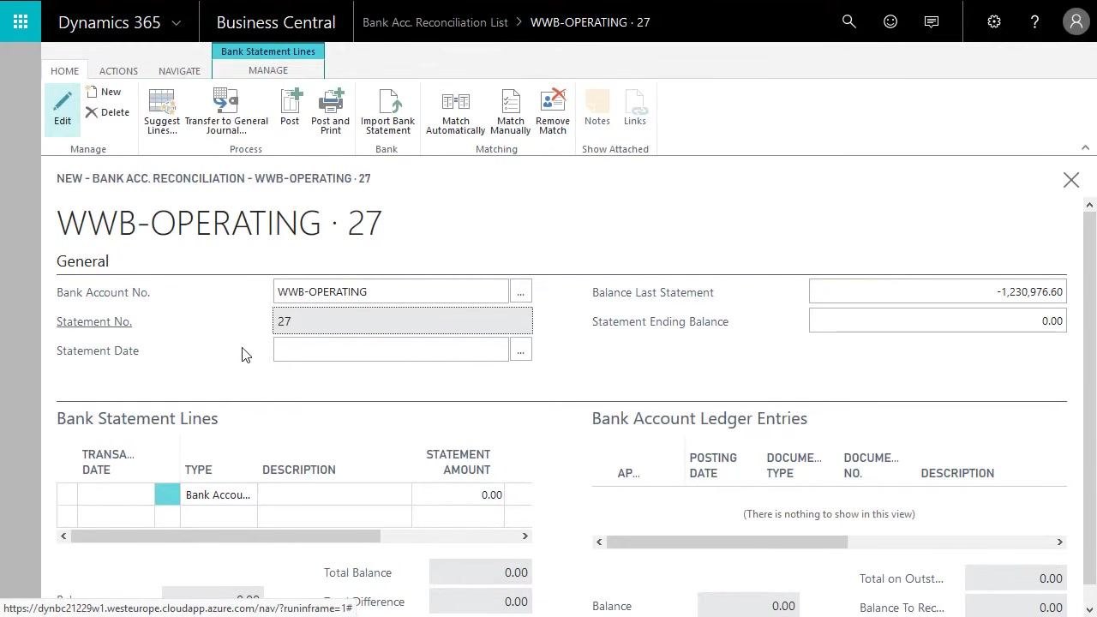Close the reconciliation page
The width and height of the screenshot is (1097, 617).
1071,180
